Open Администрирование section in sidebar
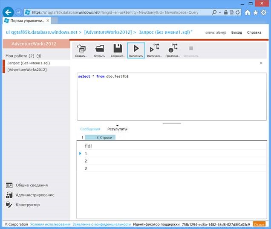 [x=30, y=195]
